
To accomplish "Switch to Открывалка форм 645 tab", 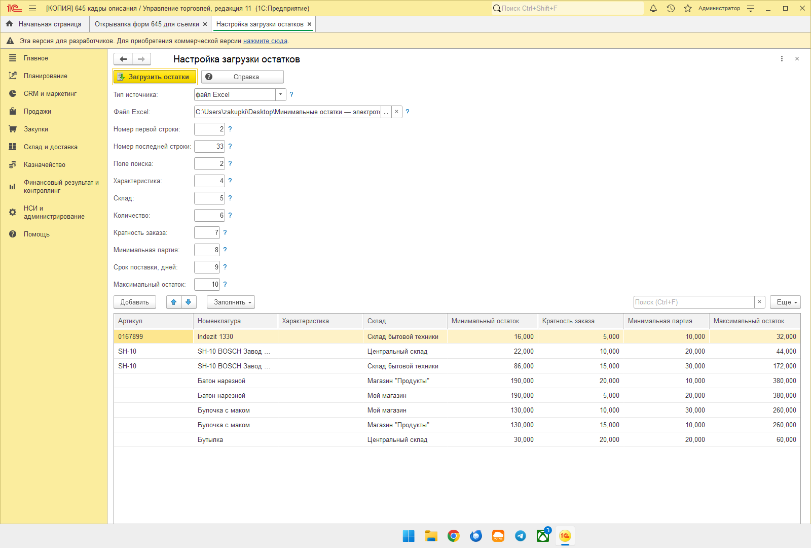I will 147,24.
